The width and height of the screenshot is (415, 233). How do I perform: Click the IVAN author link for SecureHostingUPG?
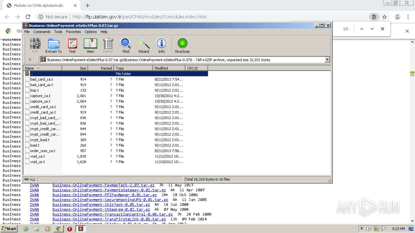(x=34, y=200)
